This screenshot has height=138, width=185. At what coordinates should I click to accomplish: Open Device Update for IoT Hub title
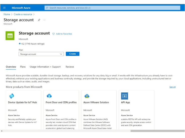coord(22,102)
